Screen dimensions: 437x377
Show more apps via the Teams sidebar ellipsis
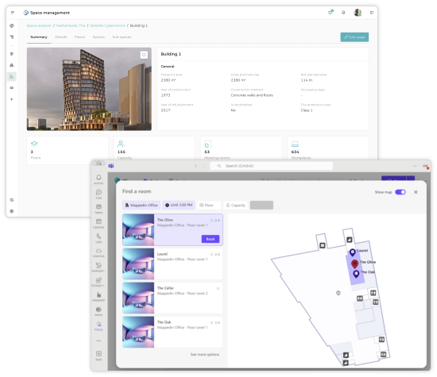click(99, 340)
